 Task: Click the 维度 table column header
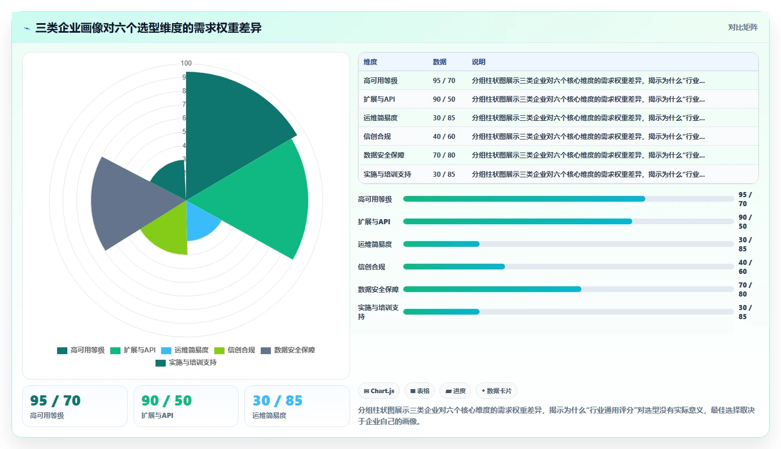click(x=370, y=62)
